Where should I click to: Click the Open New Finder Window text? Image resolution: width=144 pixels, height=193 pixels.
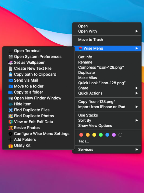tap(38, 98)
